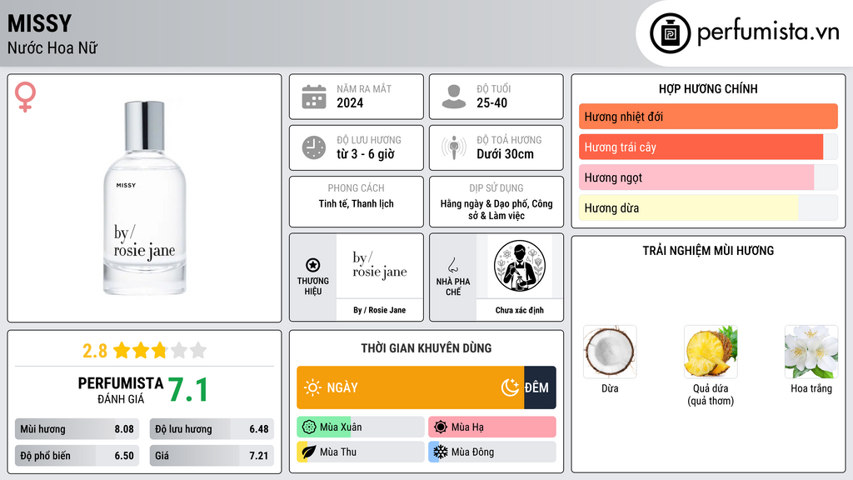Click the Mùa Đông season bar
Screen dimensions: 853x480
[492, 452]
